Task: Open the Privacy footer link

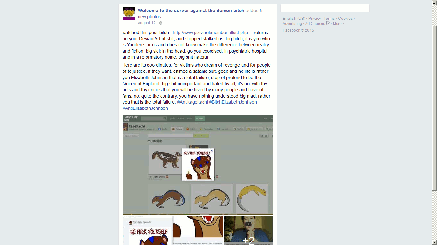Action: click(x=314, y=19)
